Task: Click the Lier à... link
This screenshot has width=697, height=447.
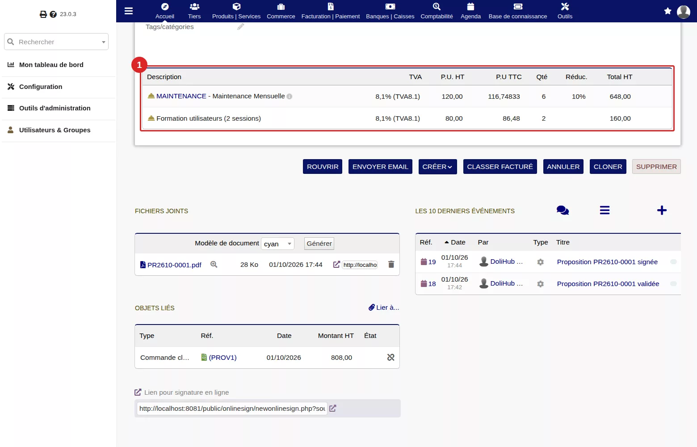Action: [x=384, y=308]
